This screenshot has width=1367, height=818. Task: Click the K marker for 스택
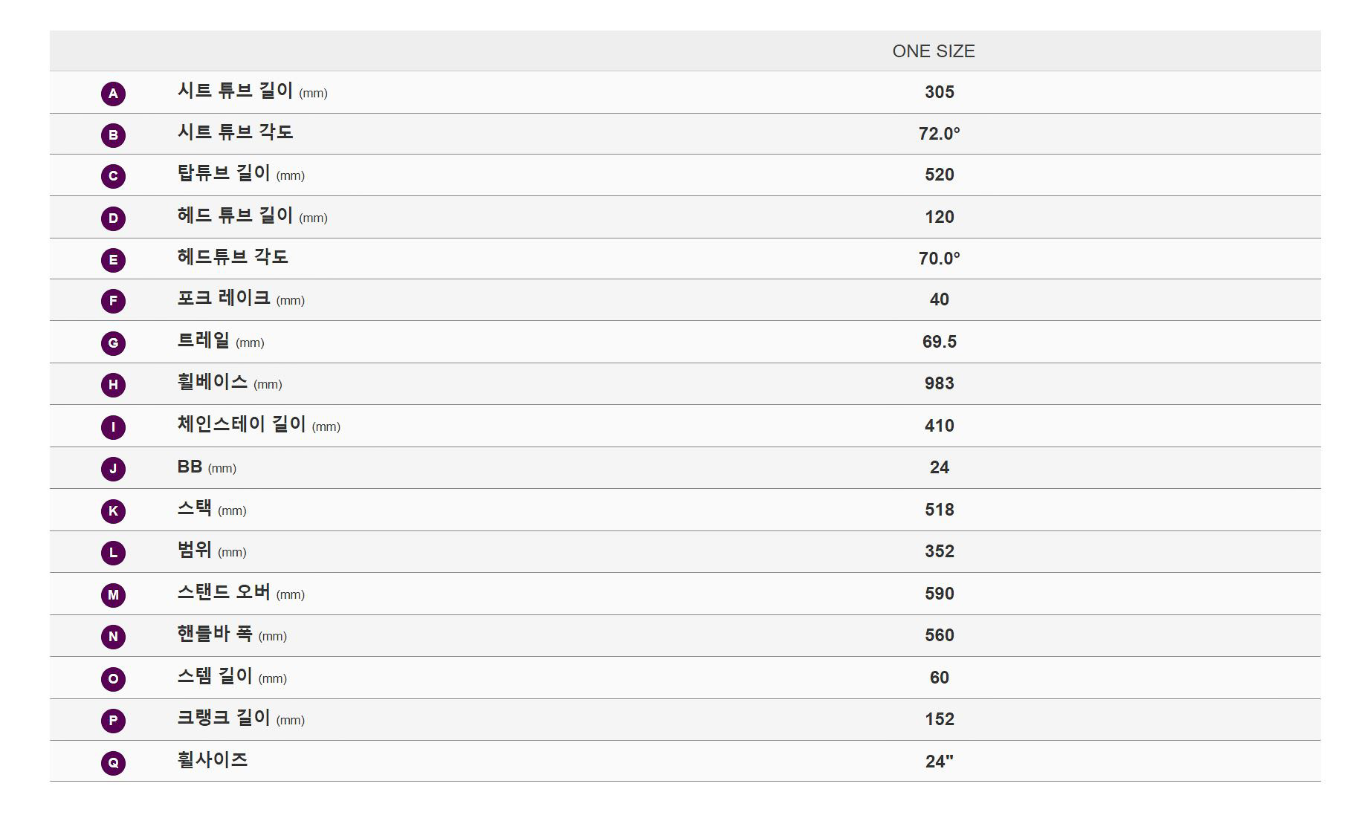(113, 511)
